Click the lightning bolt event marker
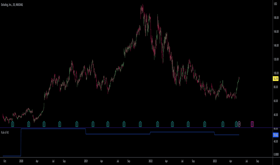The height and width of the screenshot is (165, 280). coord(239,124)
